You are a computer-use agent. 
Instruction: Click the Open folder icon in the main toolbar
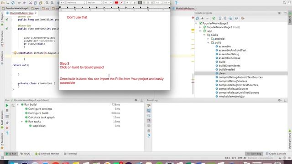click(x=3, y=3)
